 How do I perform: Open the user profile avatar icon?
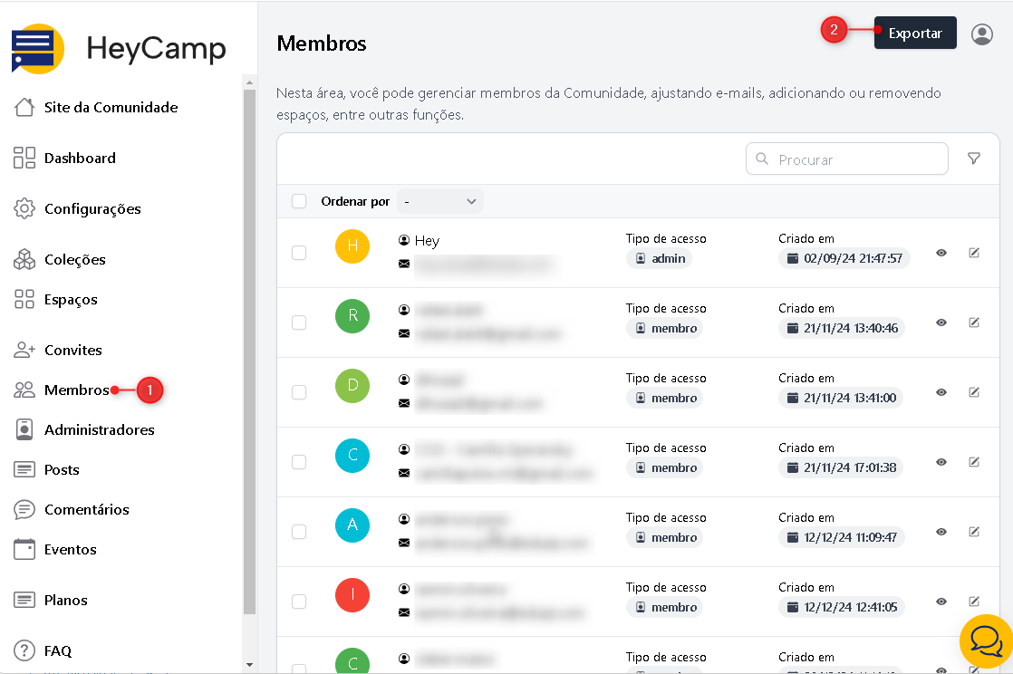point(981,34)
